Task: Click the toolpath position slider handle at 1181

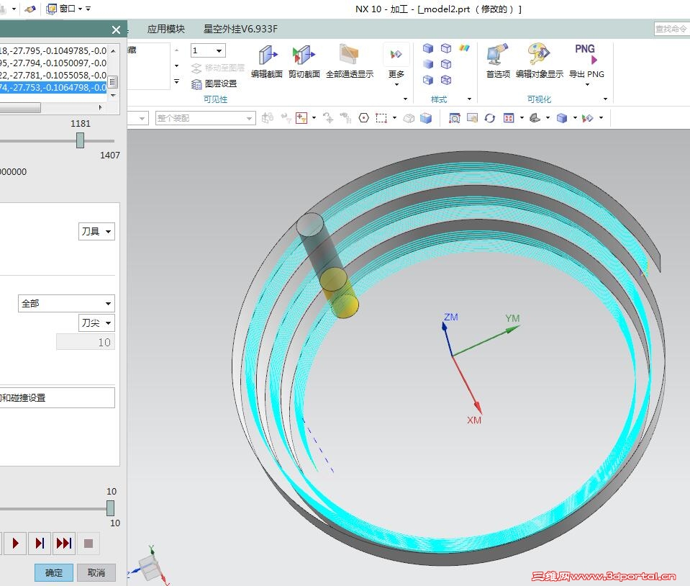Action: (x=80, y=140)
